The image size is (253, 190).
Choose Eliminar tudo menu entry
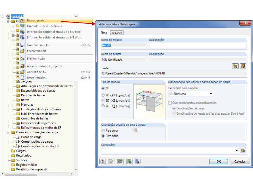(x=36, y=58)
